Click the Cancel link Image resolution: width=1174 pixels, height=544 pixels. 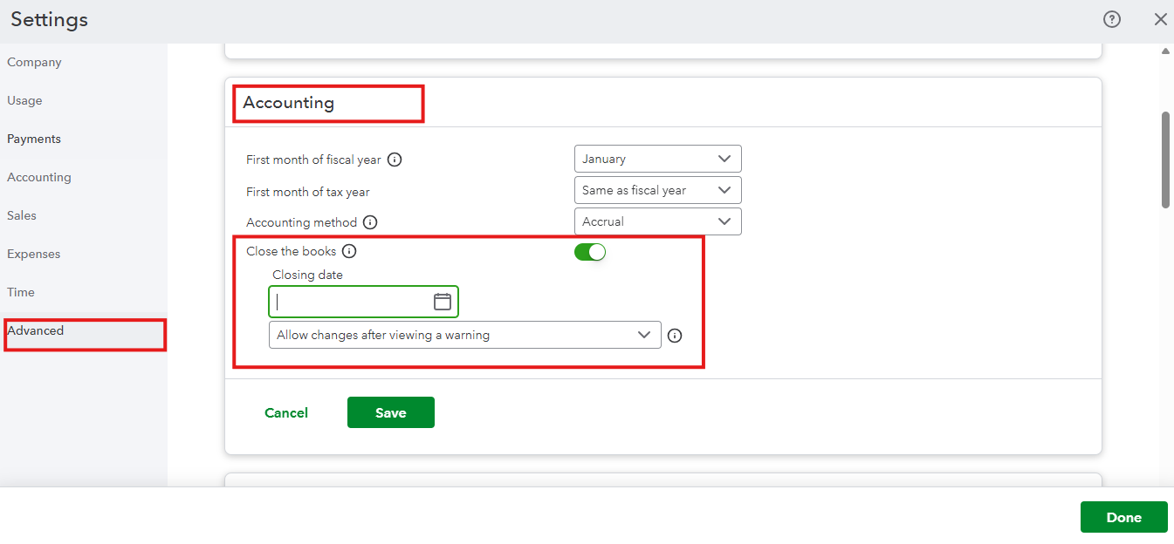tap(286, 413)
